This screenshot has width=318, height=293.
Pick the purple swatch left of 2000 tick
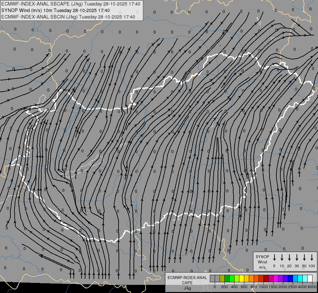click(280, 278)
